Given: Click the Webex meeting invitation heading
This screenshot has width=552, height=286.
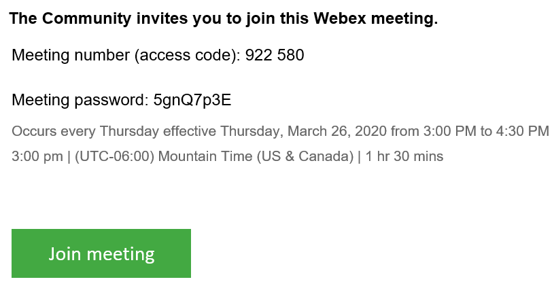Looking at the screenshot, I should 224,18.
